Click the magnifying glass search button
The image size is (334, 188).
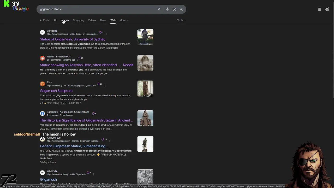click(181, 9)
